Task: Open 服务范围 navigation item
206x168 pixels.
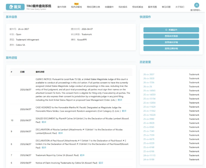Action: coord(152,7)
